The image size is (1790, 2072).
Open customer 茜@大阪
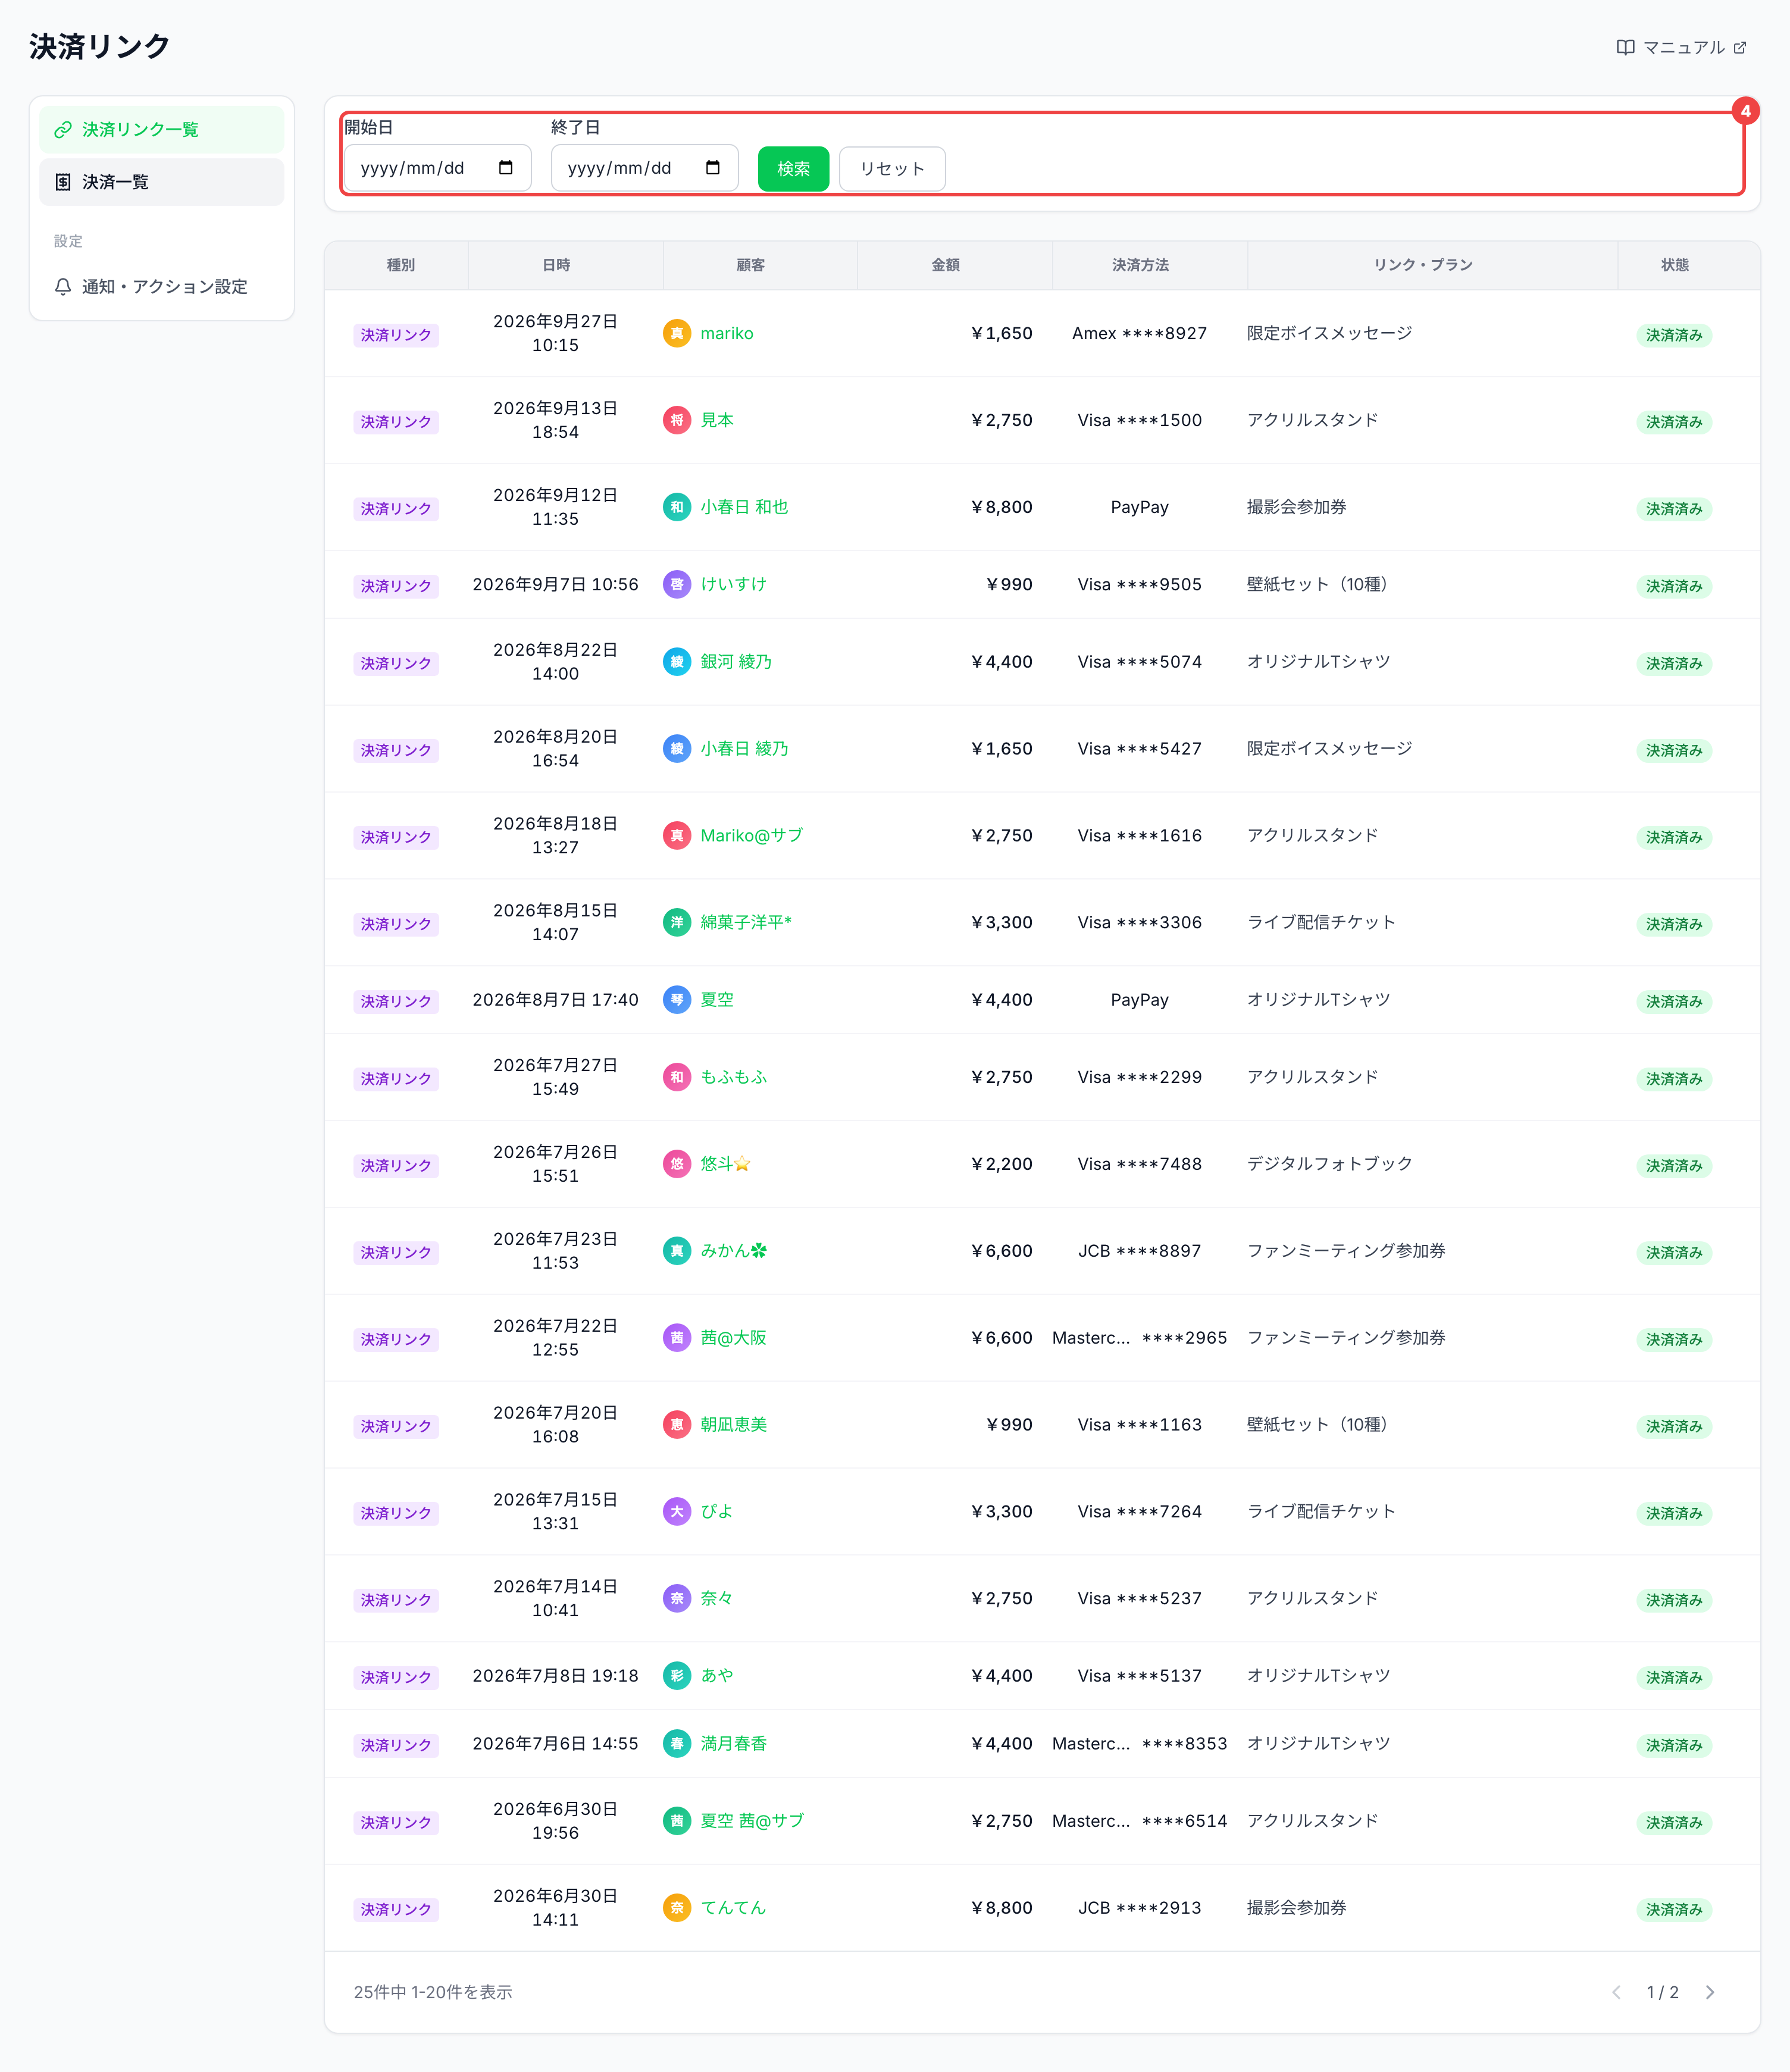[x=733, y=1338]
